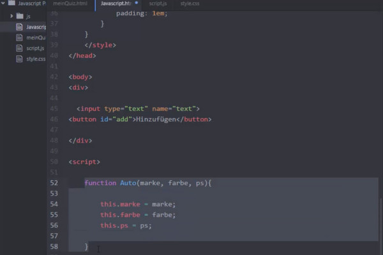This screenshot has width=383, height=255.
Task: Click closing head tag on line 40
Action: (82, 55)
